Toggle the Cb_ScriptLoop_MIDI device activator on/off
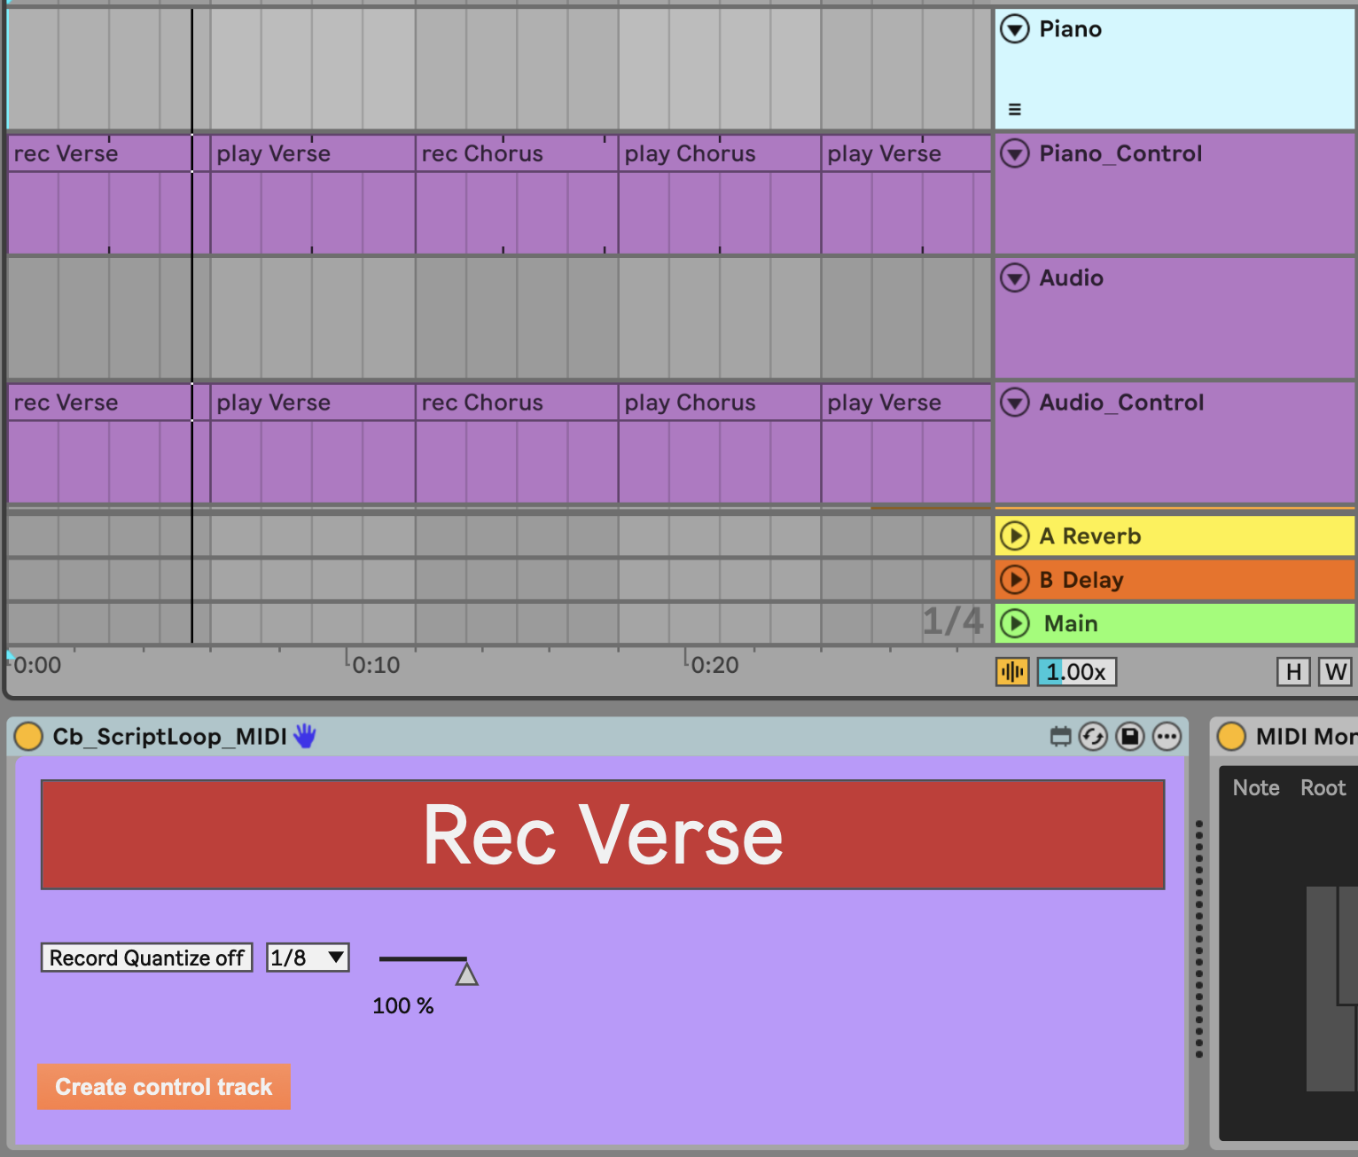The image size is (1358, 1157). 28,737
